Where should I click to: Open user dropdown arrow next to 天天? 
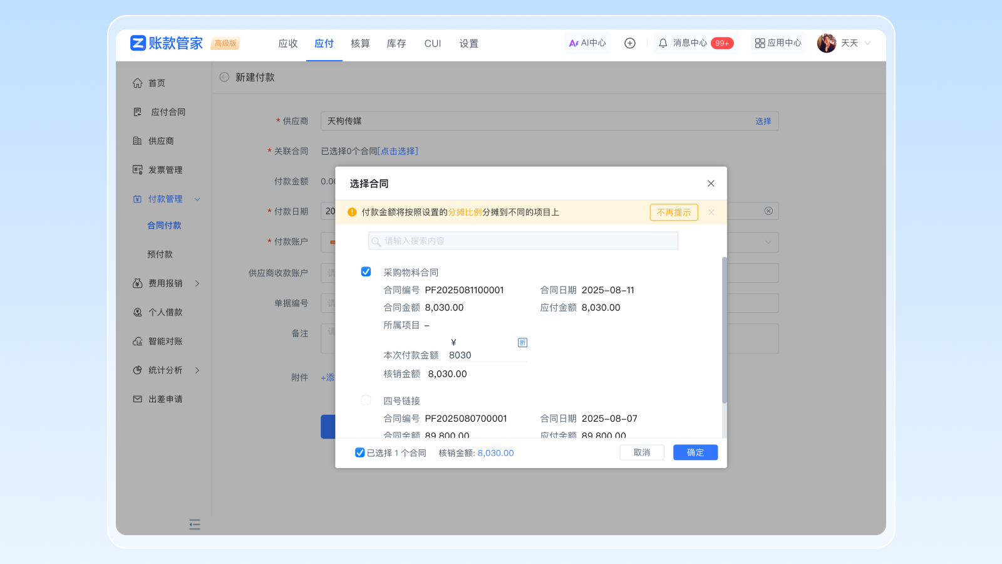pos(868,43)
